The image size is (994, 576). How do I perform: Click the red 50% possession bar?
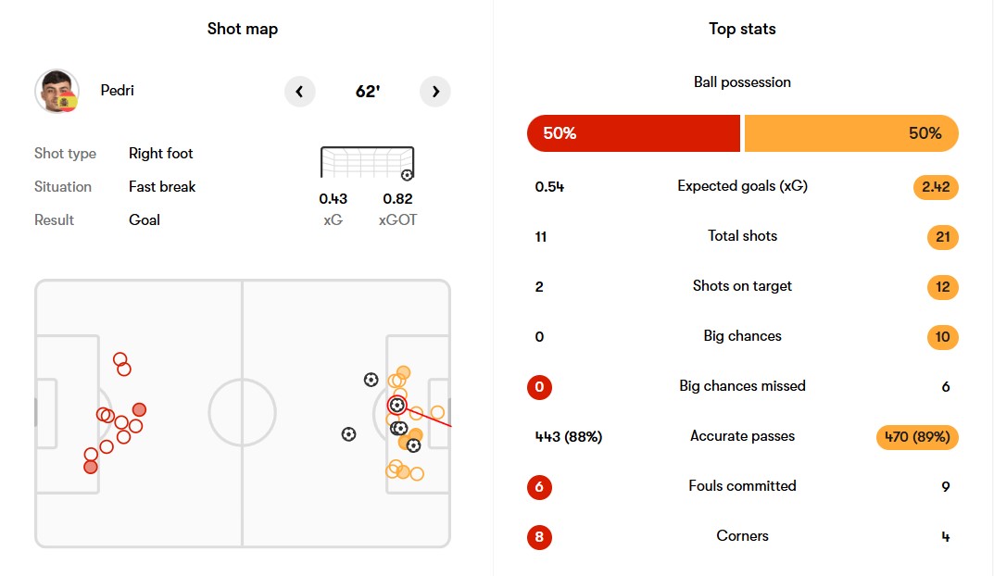[634, 133]
